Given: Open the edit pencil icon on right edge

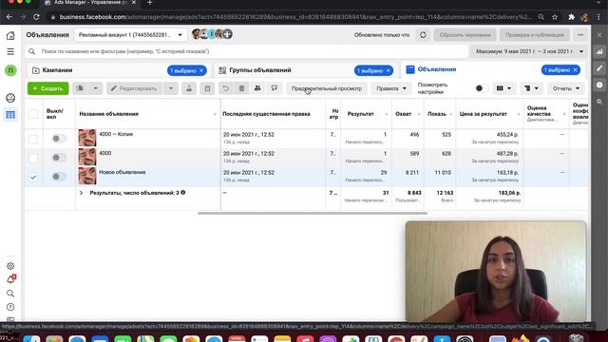Looking at the screenshot, I should tap(599, 68).
